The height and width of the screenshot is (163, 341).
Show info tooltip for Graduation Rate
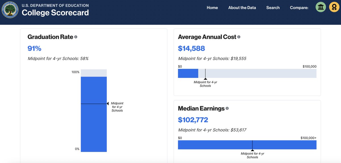76,37
